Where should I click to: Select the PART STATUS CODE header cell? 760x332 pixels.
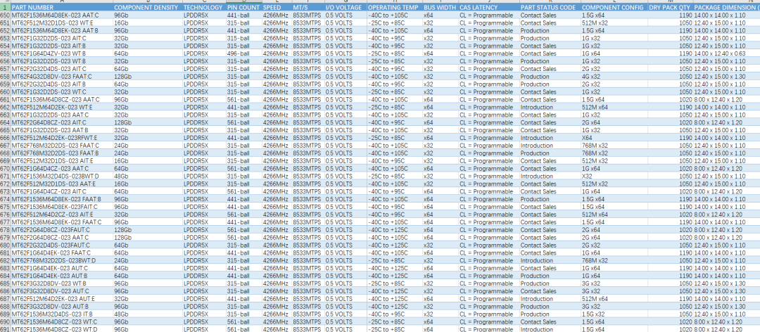[x=549, y=7]
